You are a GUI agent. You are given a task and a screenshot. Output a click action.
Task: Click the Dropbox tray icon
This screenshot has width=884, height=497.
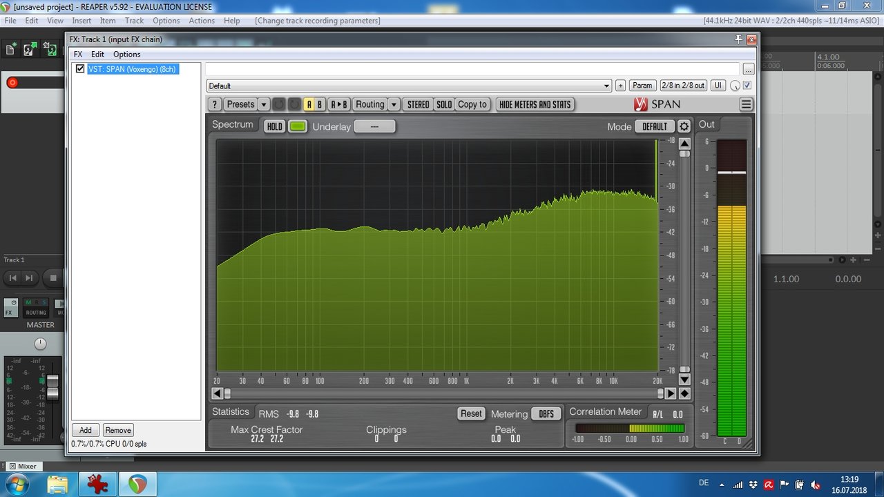pos(753,485)
